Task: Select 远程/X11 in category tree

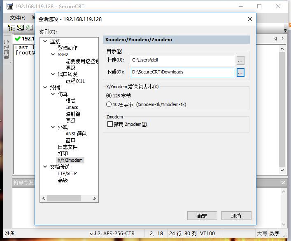Action: click(75, 81)
